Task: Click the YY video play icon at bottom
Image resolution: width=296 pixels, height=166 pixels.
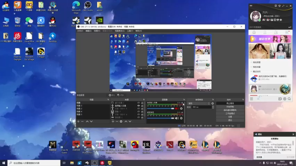Action: [x=280, y=99]
